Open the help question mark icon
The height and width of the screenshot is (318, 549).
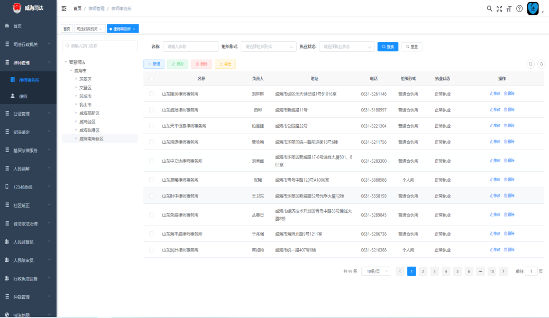(519, 8)
